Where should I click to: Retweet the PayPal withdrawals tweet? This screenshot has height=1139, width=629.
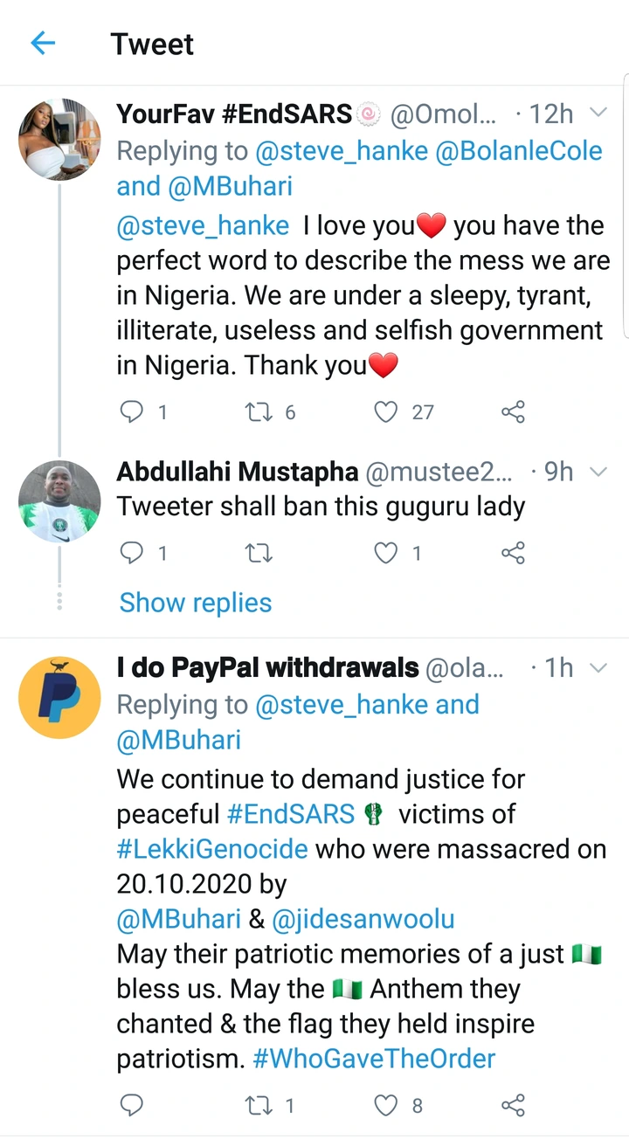coord(259,1105)
